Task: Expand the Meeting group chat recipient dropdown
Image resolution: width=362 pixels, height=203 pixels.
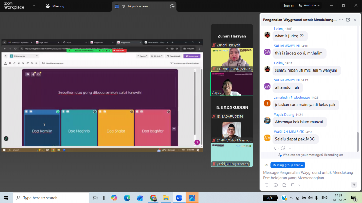Action: 288,165
